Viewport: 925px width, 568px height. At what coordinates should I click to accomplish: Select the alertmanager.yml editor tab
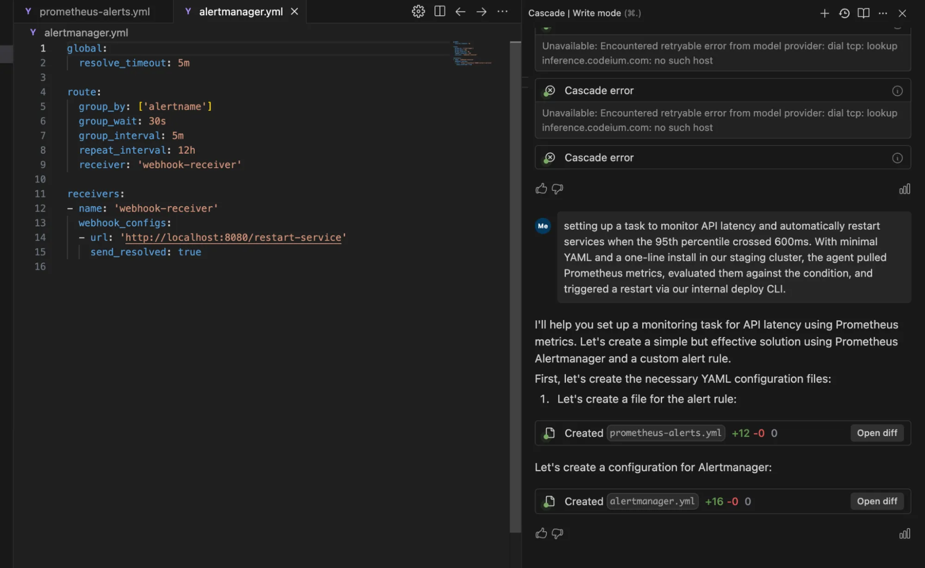coord(240,12)
